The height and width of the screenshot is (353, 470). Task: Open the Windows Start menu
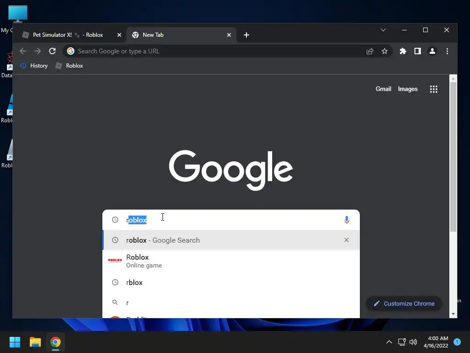(x=15, y=342)
